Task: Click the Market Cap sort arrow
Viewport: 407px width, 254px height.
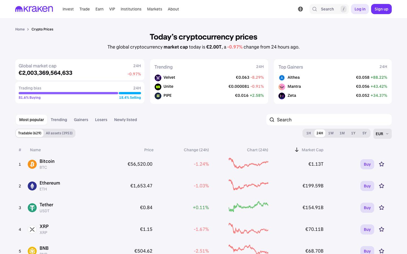Action: click(x=296, y=150)
